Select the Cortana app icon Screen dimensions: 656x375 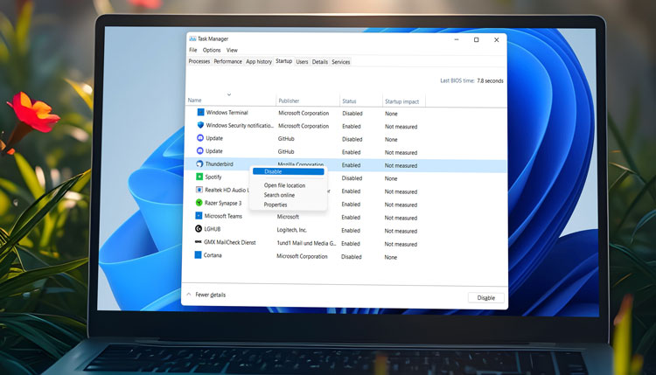(x=199, y=255)
